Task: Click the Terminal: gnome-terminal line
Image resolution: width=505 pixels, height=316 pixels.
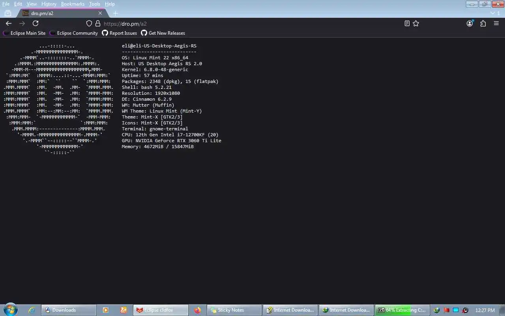Action: (x=155, y=129)
